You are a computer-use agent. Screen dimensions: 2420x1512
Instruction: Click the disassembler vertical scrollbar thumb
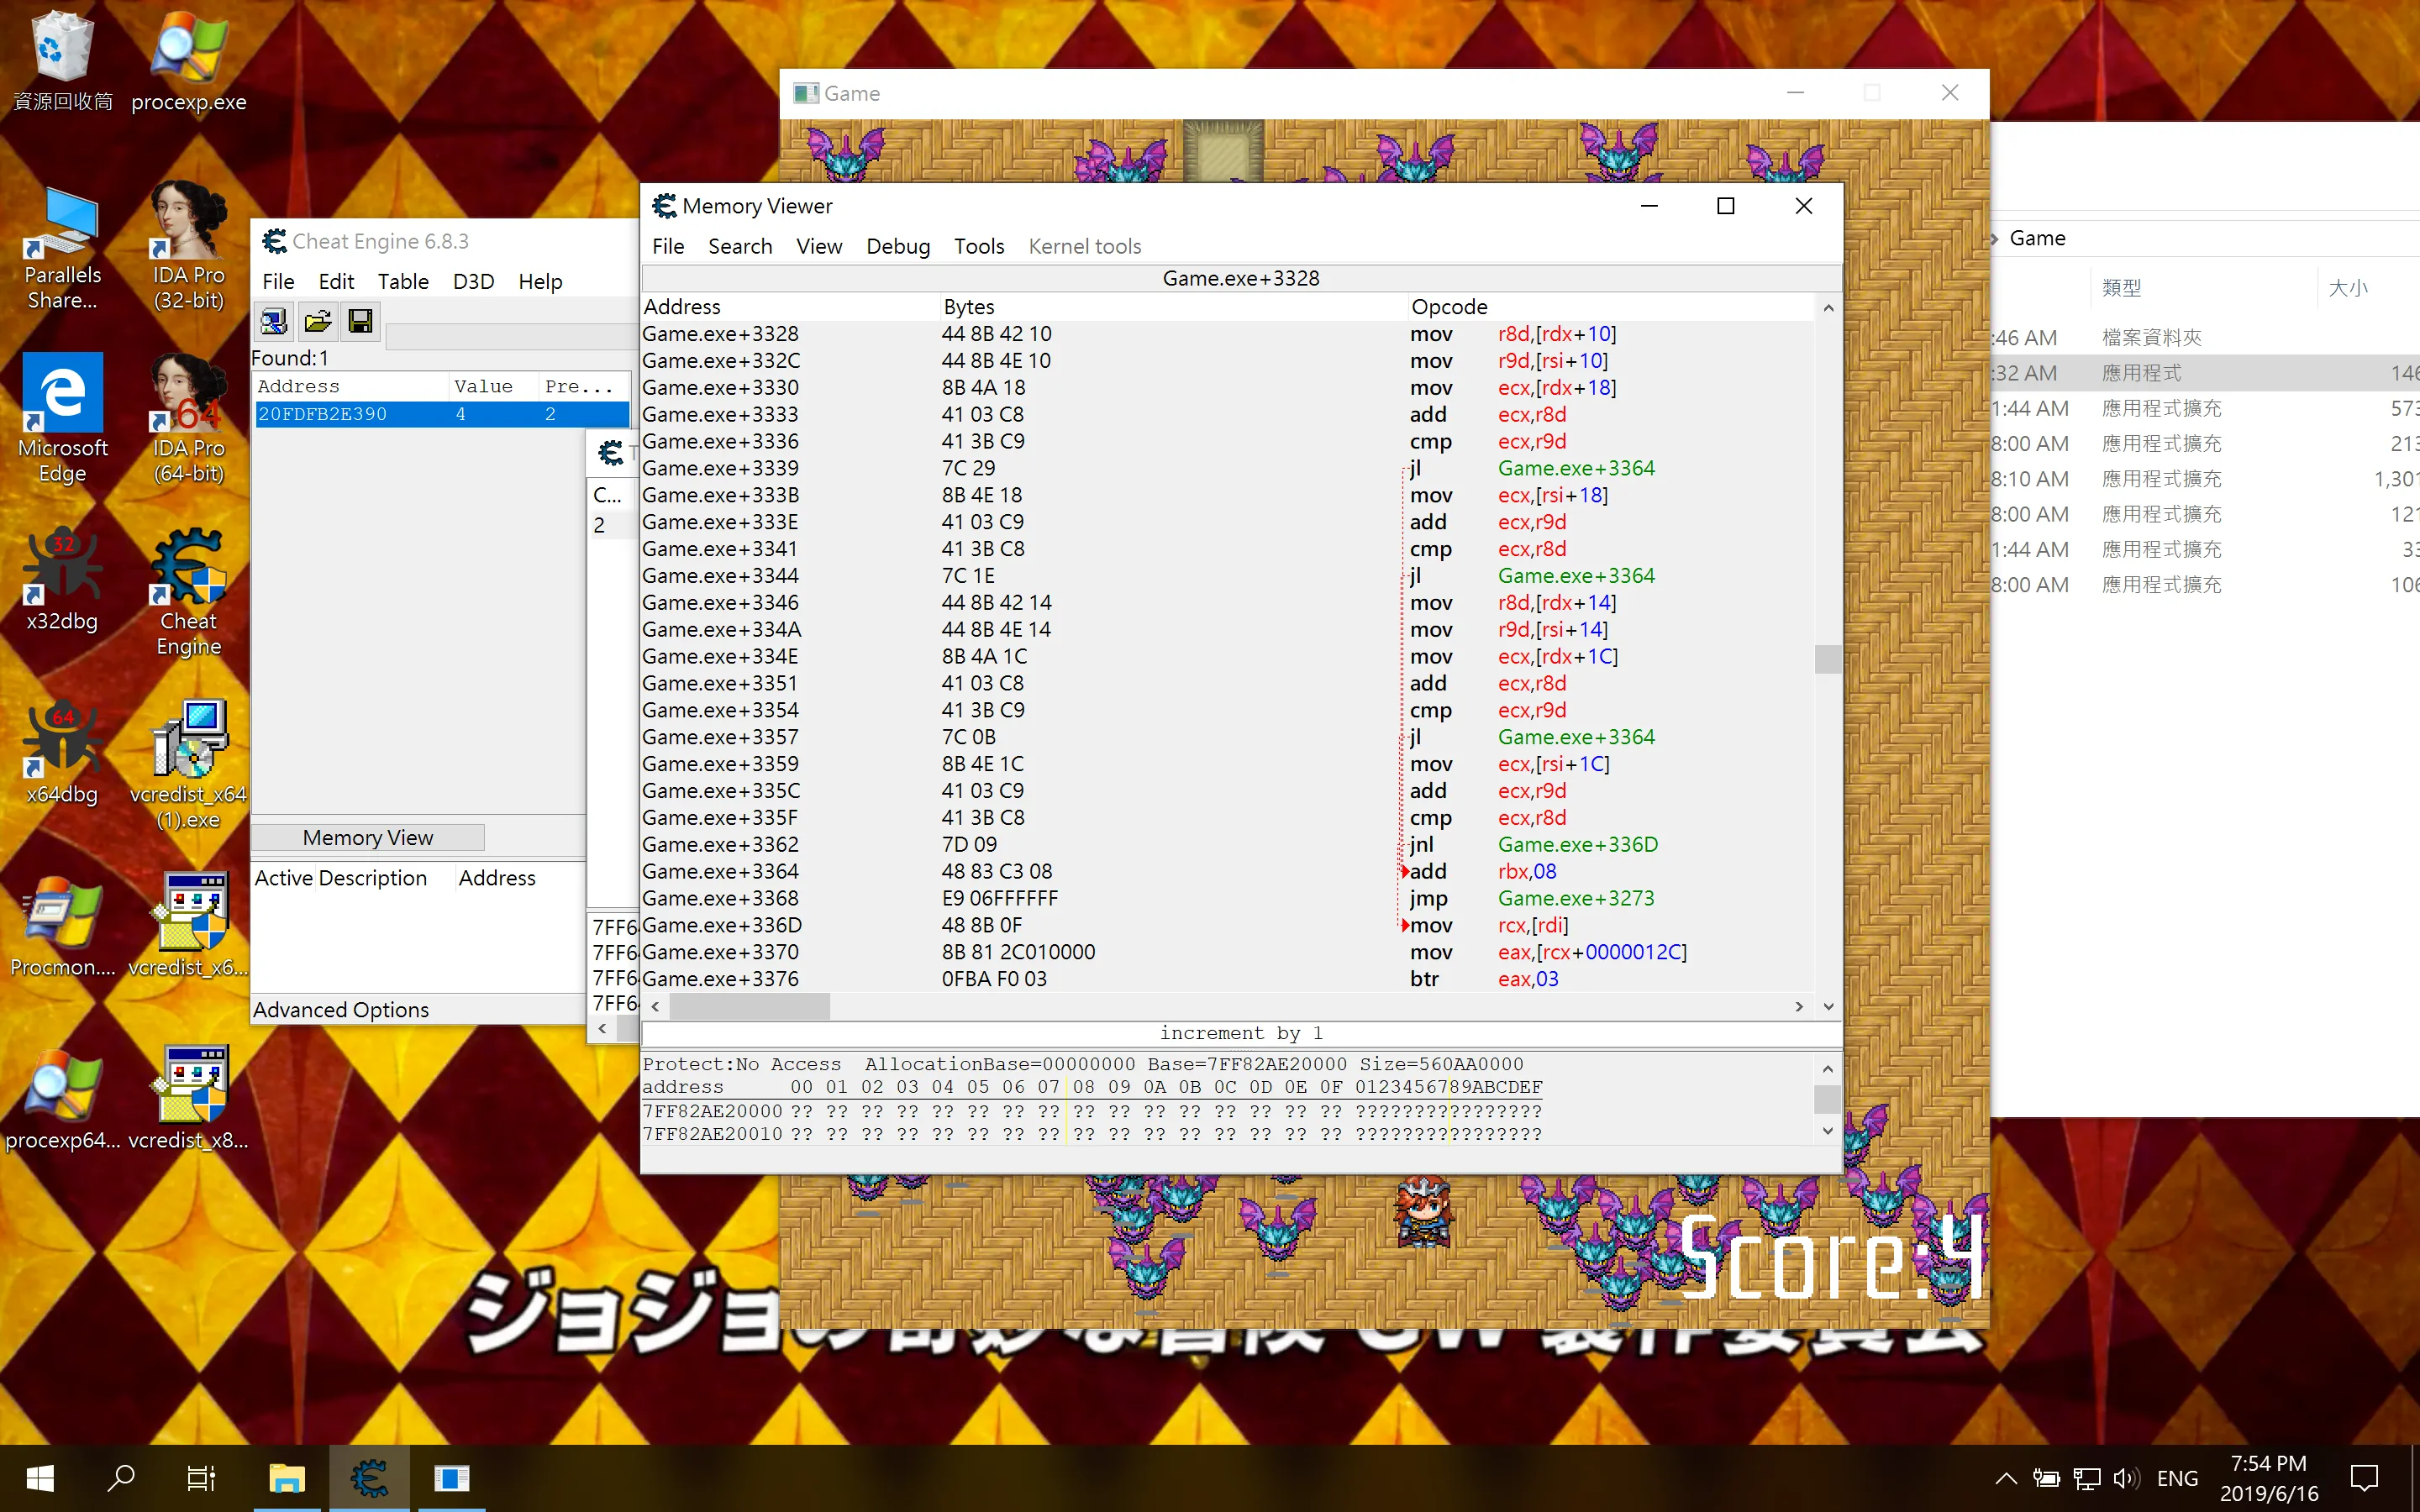(1828, 659)
